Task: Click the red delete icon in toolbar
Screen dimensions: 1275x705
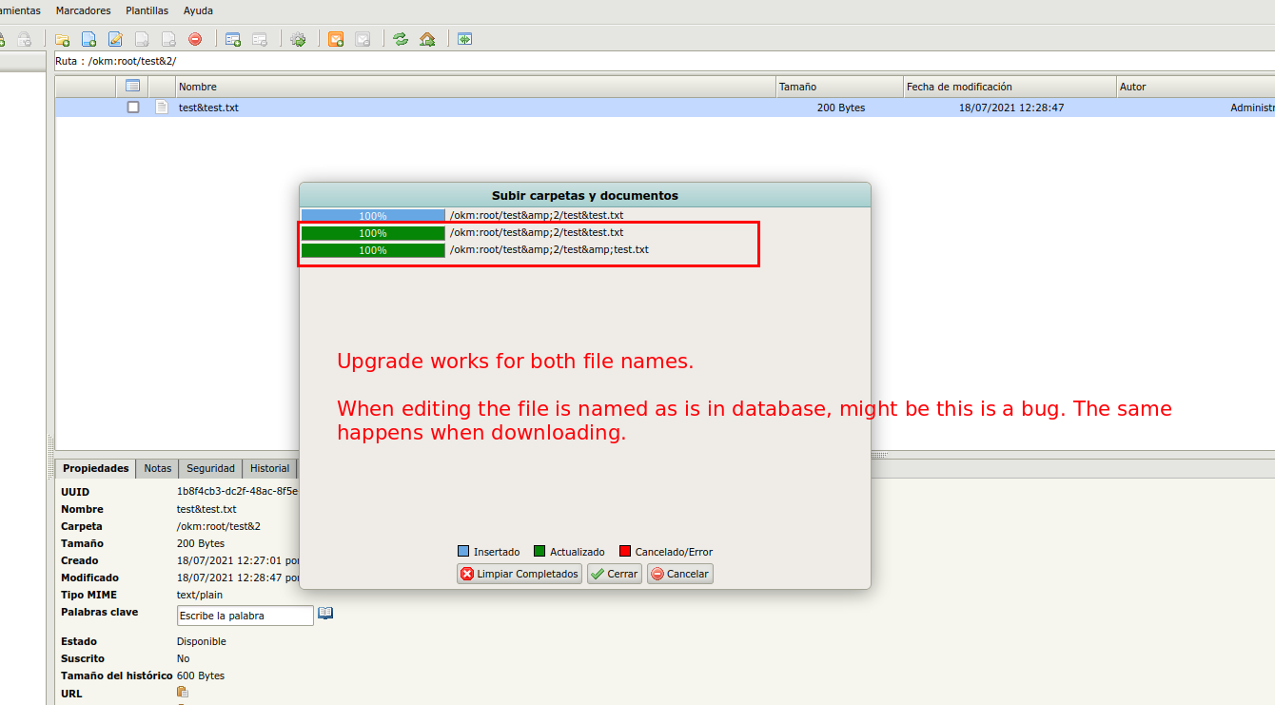Action: pyautogui.click(x=195, y=39)
